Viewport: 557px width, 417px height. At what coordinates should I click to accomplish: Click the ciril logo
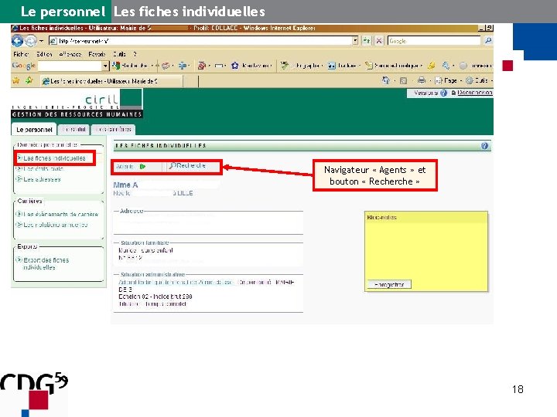[x=101, y=100]
